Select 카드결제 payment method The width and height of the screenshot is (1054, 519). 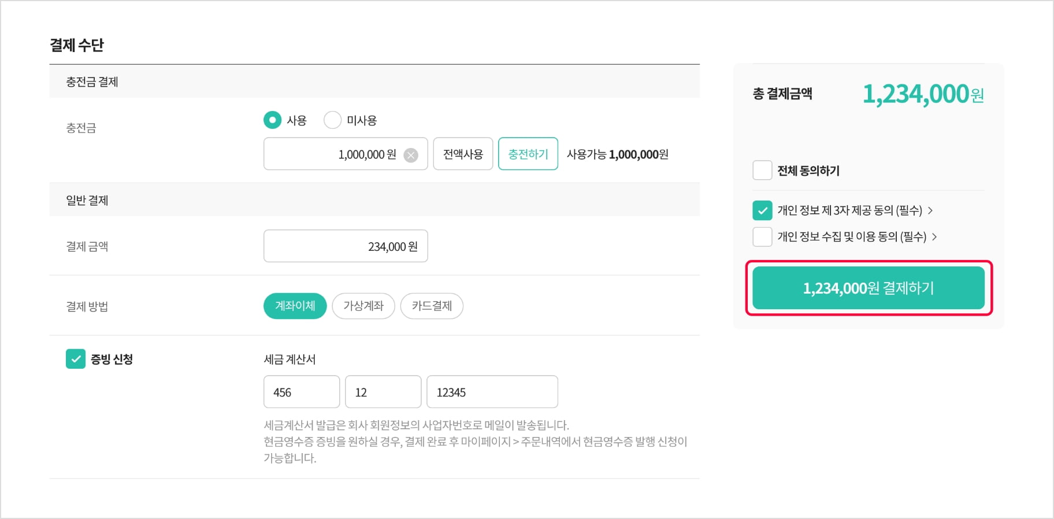click(432, 306)
